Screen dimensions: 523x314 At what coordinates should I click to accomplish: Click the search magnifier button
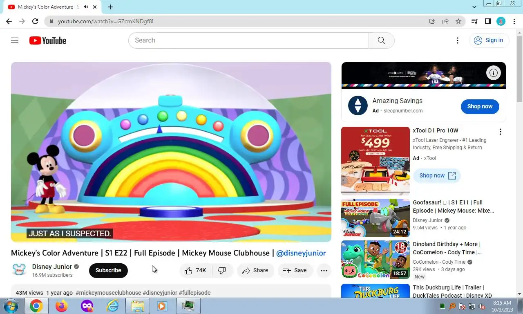click(382, 40)
